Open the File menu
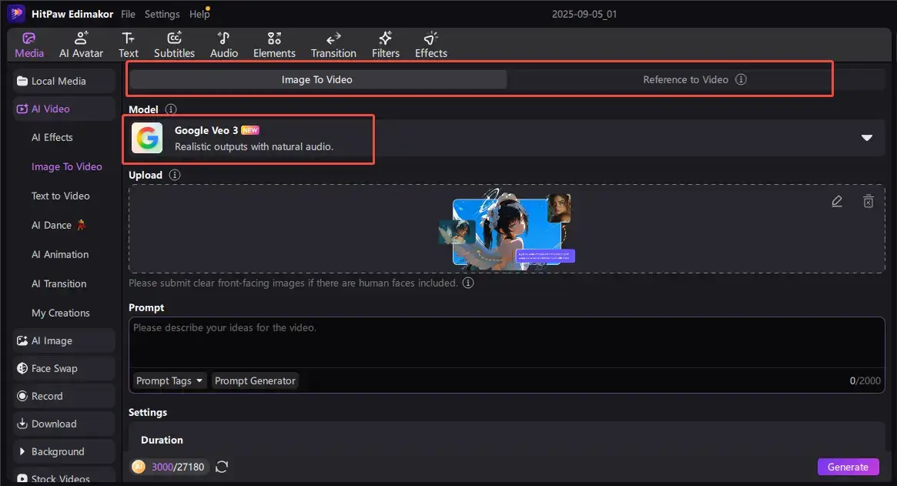This screenshot has height=486, width=897. 128,14
